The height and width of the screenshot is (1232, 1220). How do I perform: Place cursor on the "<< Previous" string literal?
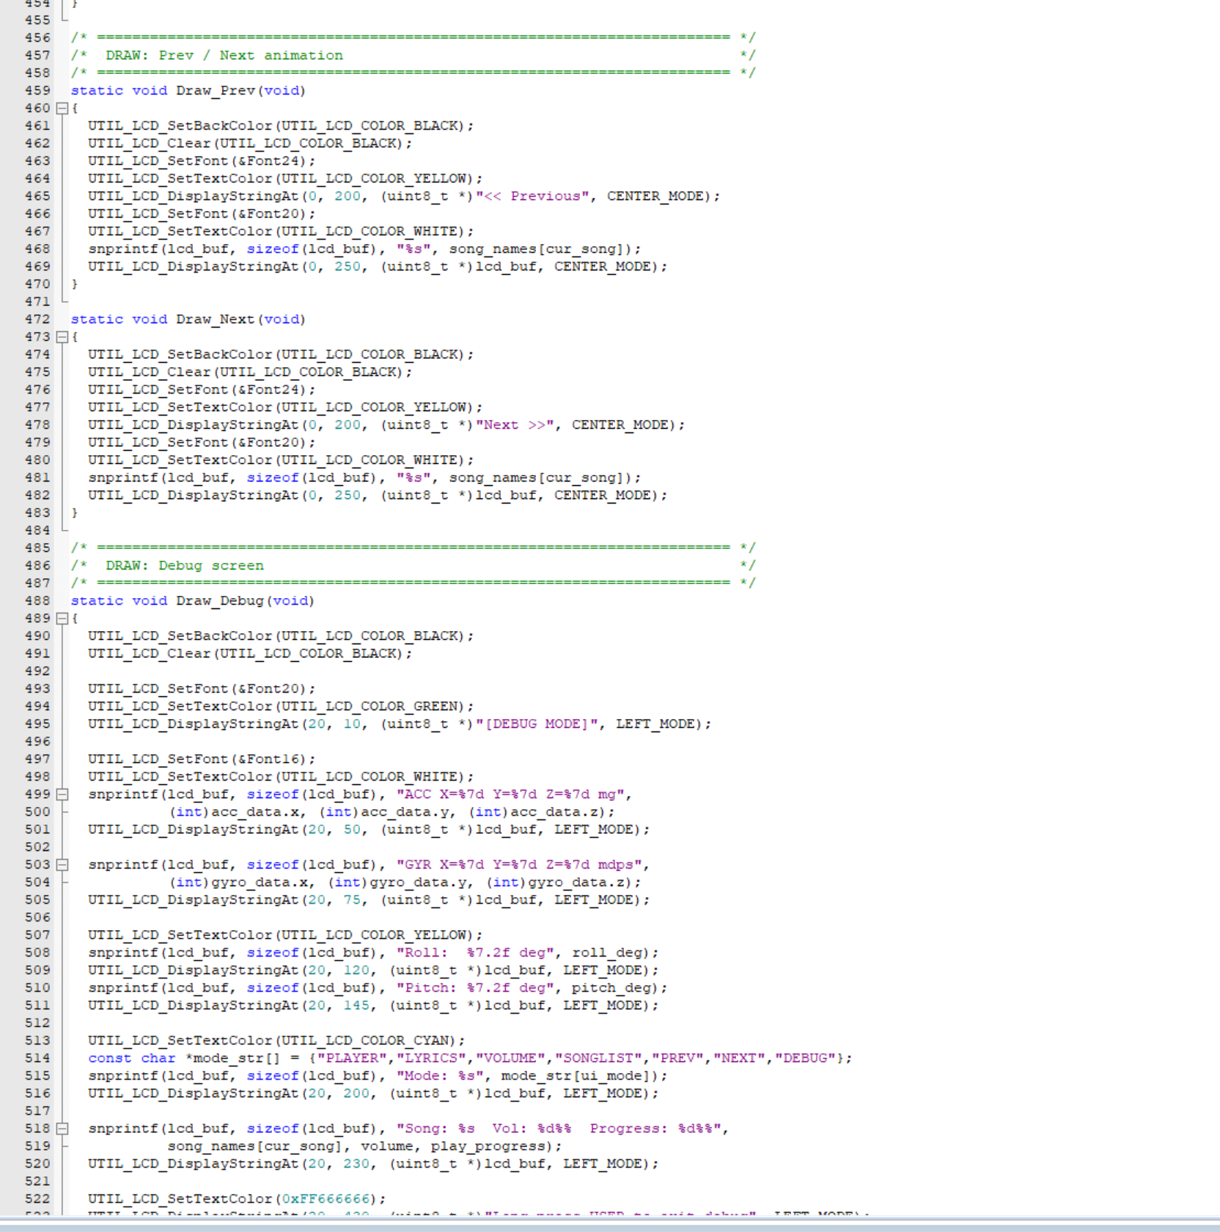point(532,196)
